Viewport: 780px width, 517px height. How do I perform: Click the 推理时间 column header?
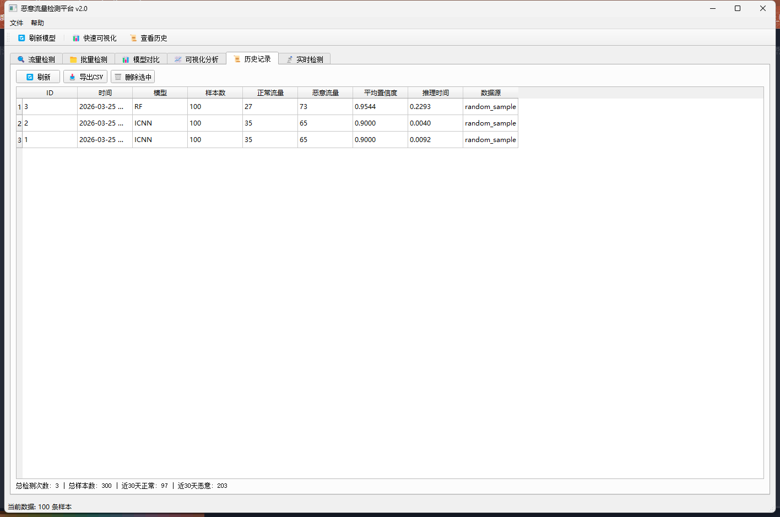click(436, 92)
